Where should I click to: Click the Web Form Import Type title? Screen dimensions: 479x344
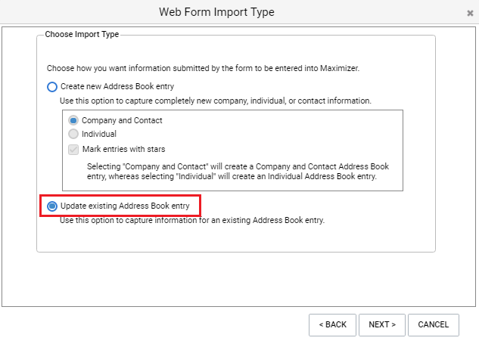tap(216, 12)
